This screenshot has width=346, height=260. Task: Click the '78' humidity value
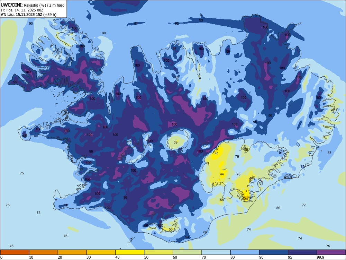click(x=238, y=174)
